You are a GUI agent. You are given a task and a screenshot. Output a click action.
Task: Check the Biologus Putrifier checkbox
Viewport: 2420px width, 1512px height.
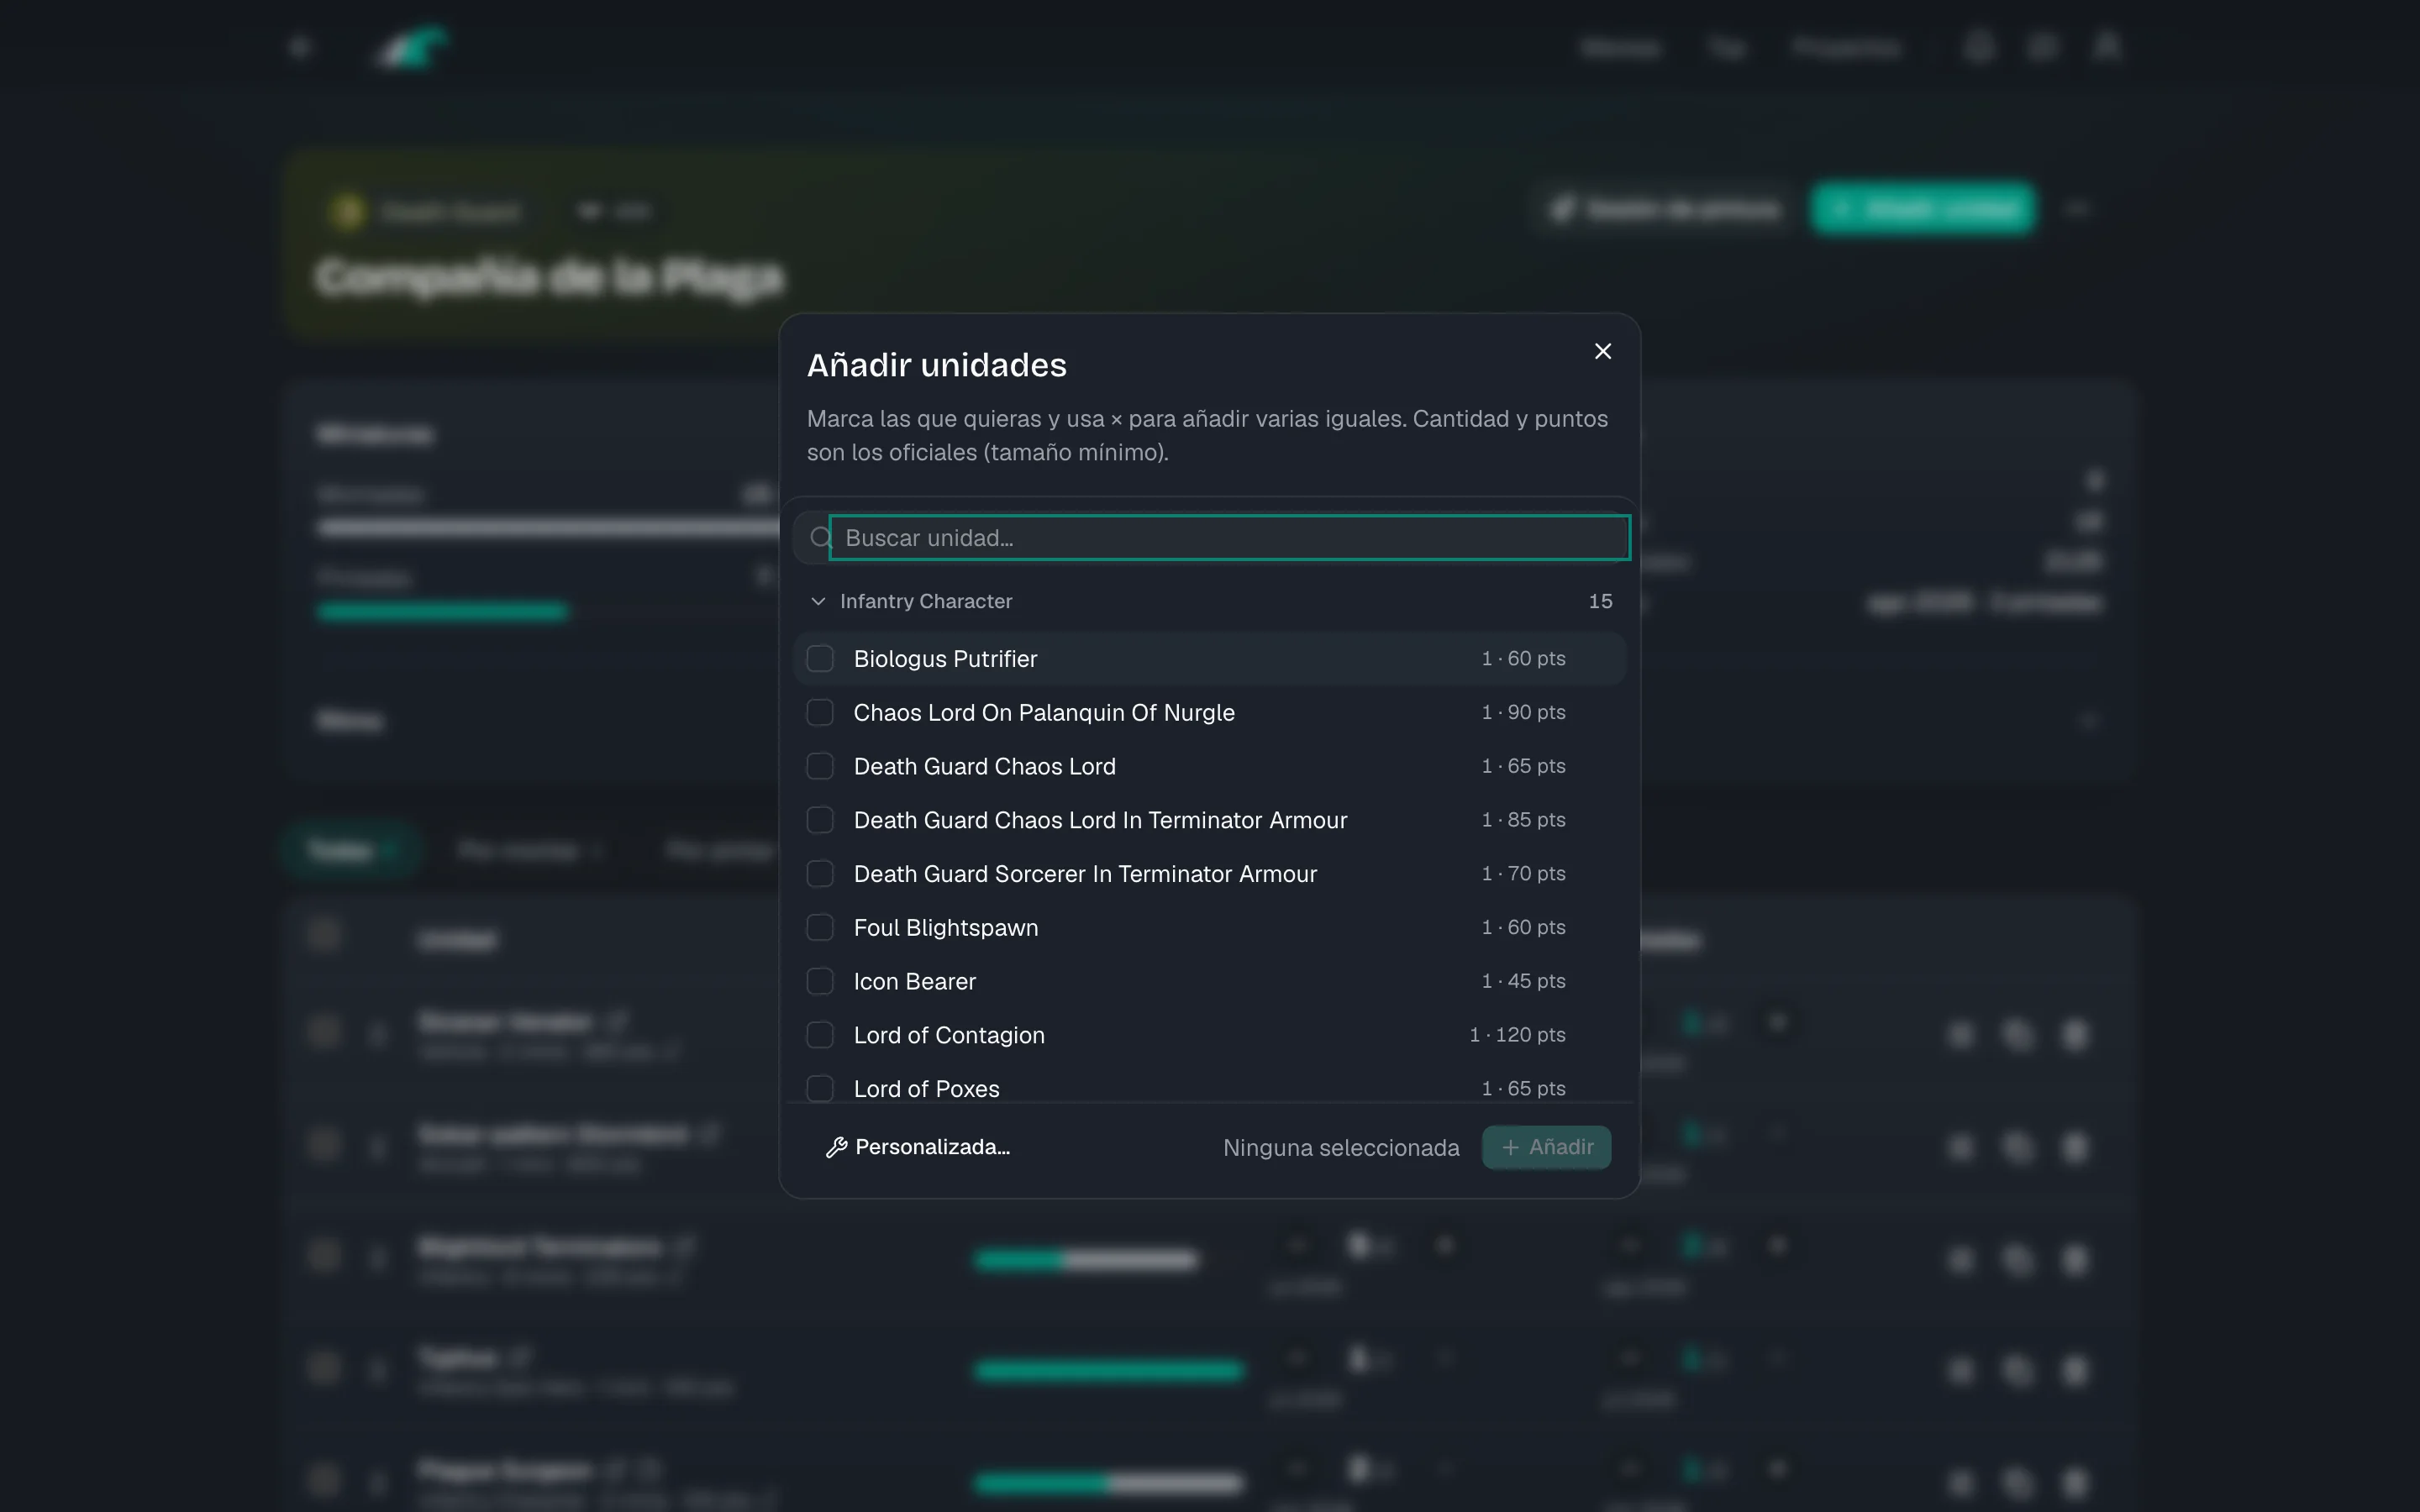(820, 659)
